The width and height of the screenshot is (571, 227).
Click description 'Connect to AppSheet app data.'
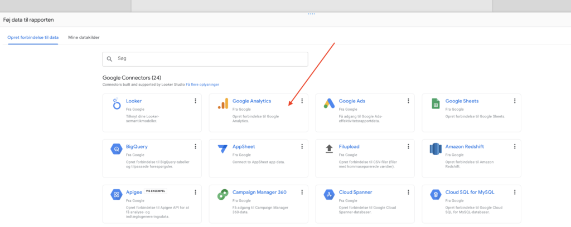point(259,162)
